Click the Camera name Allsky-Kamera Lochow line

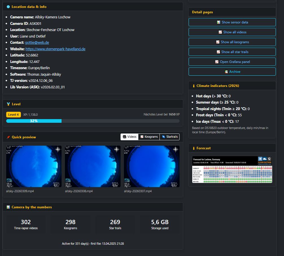coord(40,17)
